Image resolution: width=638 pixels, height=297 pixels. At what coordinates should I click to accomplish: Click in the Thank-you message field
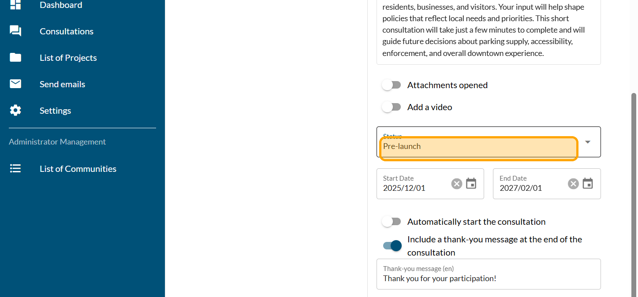click(x=489, y=278)
